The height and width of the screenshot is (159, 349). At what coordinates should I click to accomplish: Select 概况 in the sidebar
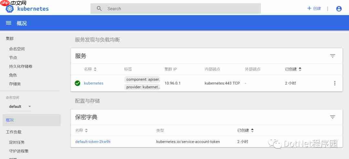pyautogui.click(x=32, y=120)
